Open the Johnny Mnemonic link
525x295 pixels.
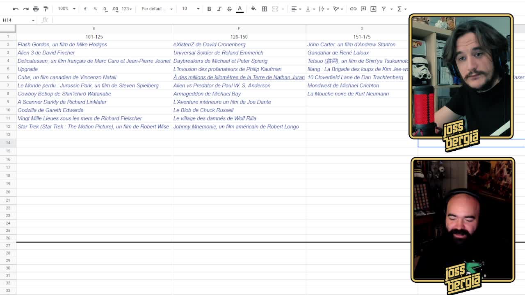[195, 127]
